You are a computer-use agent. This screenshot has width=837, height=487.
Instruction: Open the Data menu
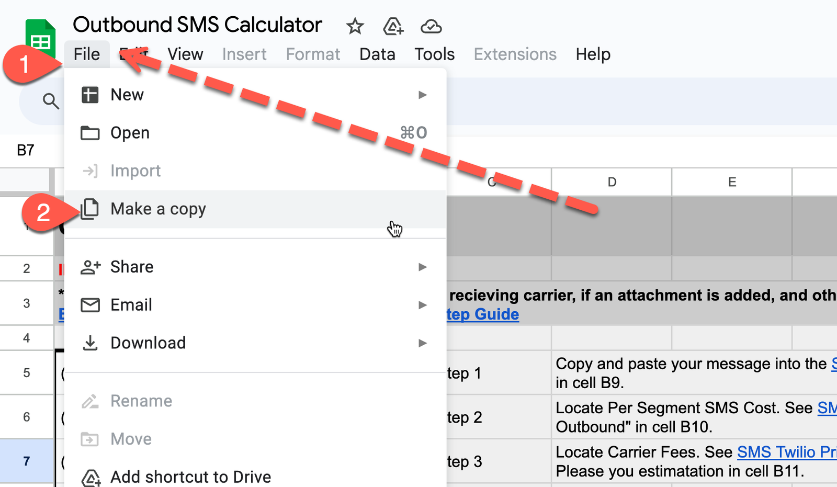(377, 54)
